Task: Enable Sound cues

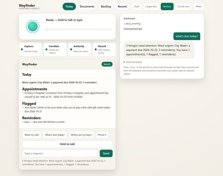Action: click(x=183, y=6)
